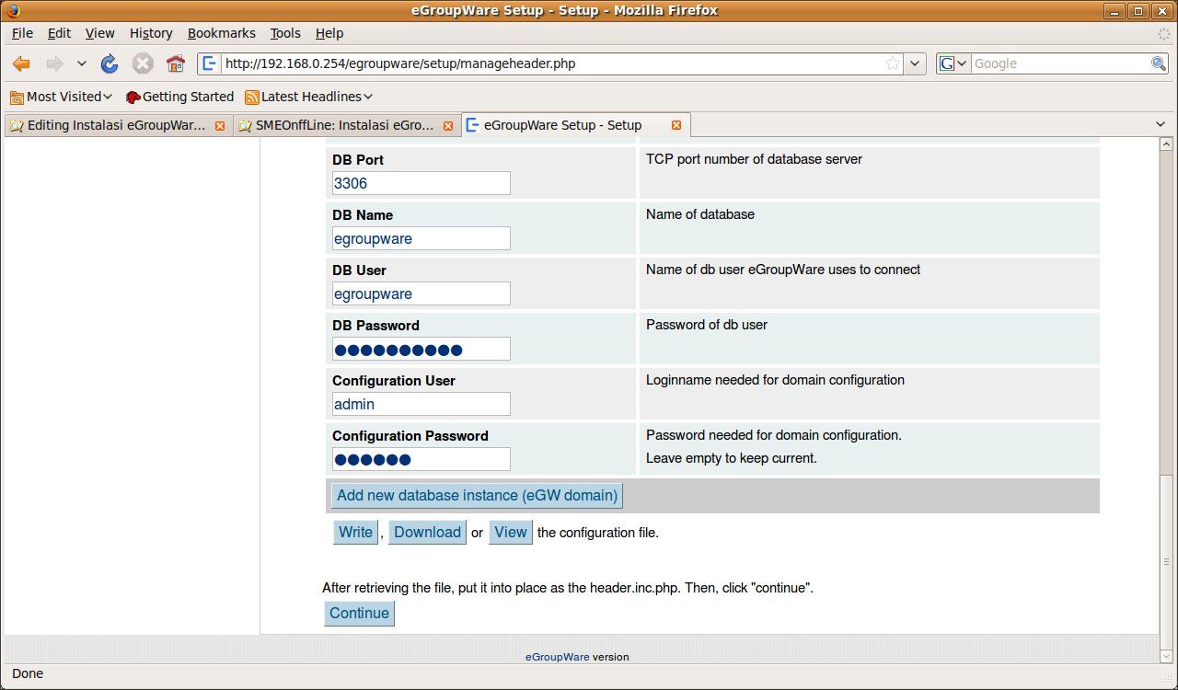
Task: Expand the Most Visited bookmarks dropdown
Action: (62, 97)
